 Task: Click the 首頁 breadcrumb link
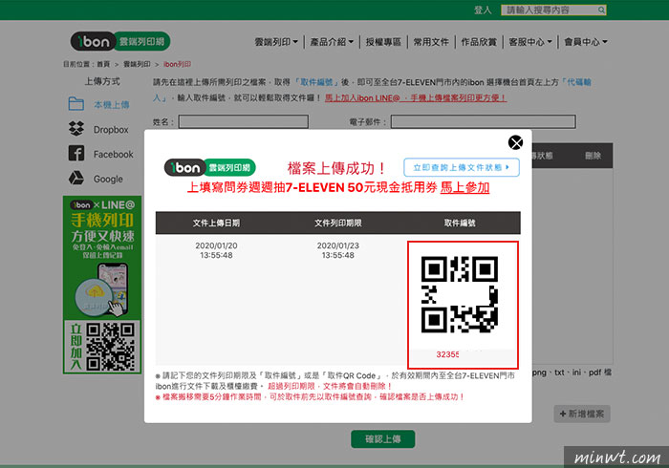[103, 64]
